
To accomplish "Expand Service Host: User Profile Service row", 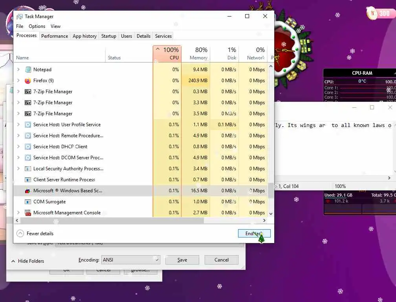I will tap(18, 125).
